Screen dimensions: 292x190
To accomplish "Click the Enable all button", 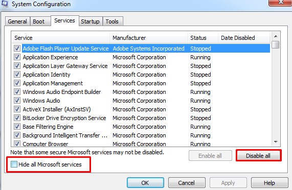I will [210, 156].
